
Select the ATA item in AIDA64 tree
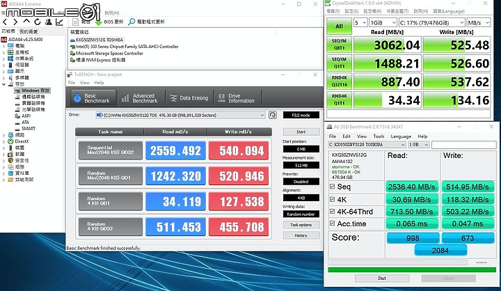(25, 122)
